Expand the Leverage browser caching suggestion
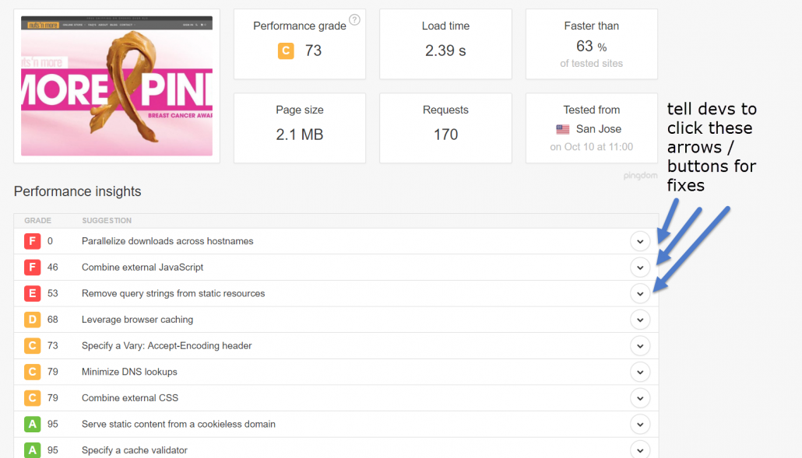 click(640, 320)
